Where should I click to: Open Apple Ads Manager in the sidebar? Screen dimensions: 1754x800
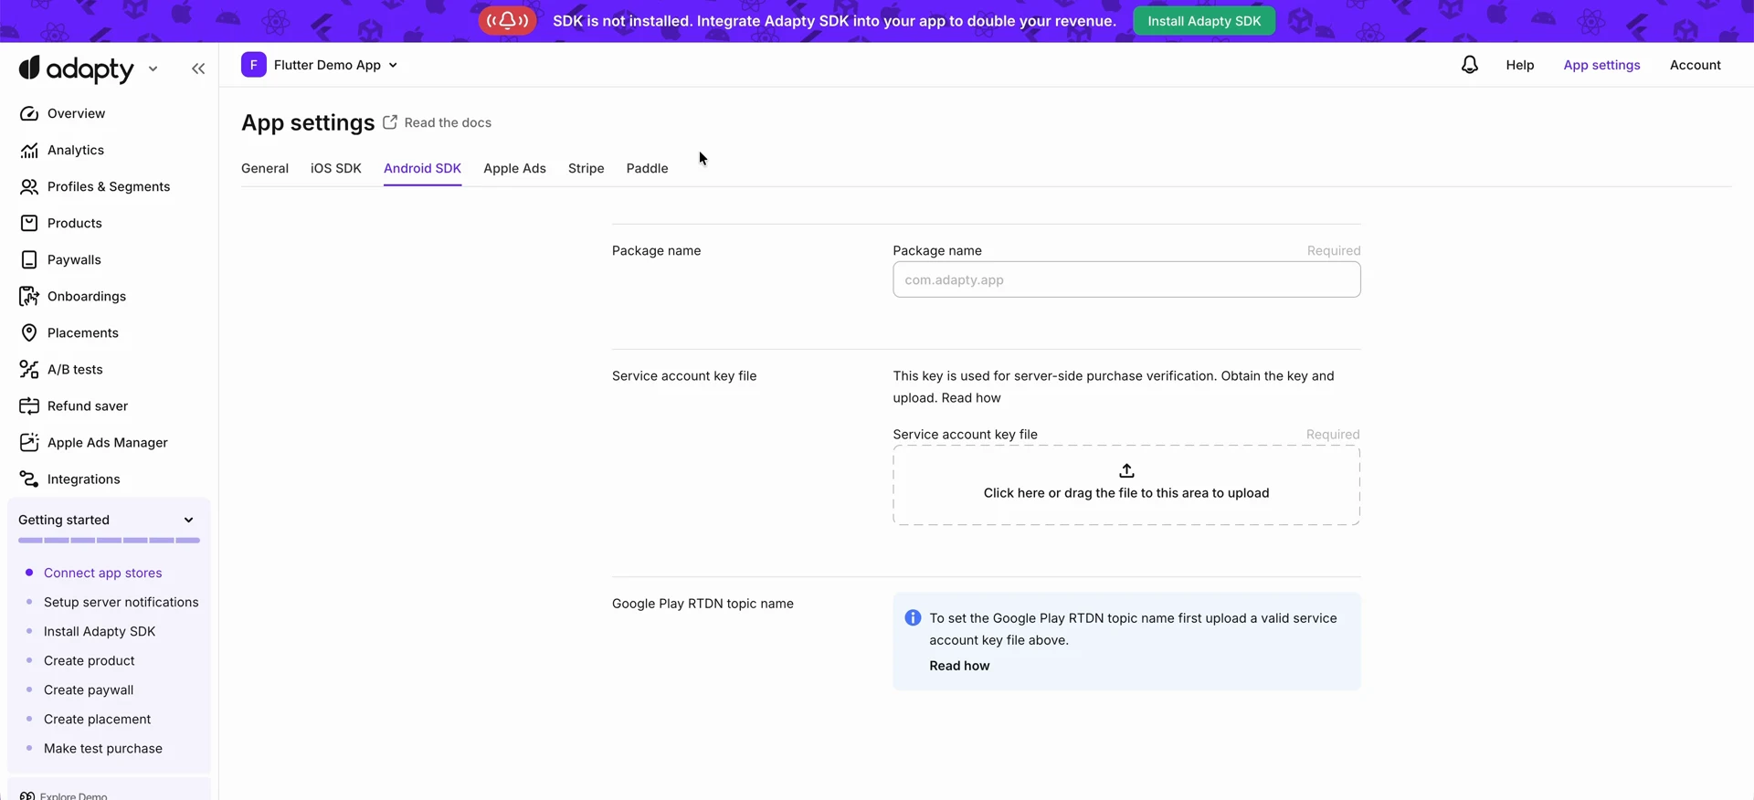[108, 442]
